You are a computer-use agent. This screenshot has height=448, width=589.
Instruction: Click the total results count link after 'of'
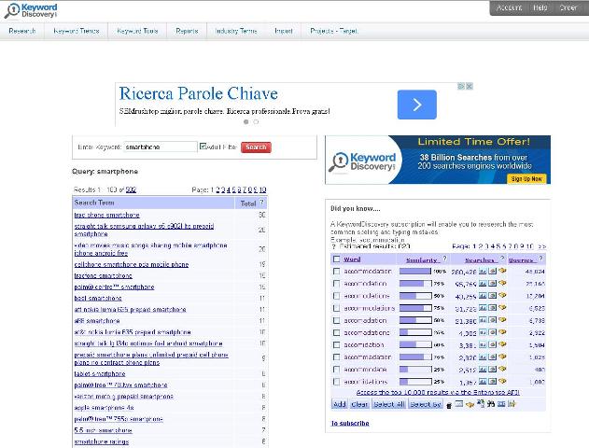pyautogui.click(x=131, y=189)
